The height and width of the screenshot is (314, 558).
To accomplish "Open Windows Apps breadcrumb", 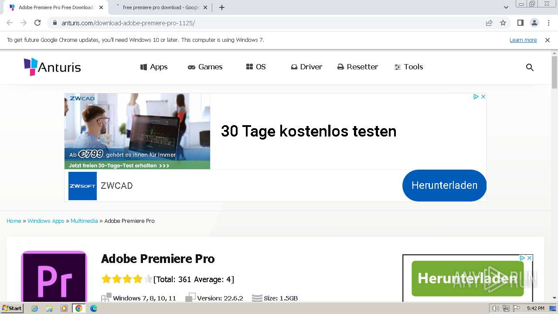I will click(46, 221).
